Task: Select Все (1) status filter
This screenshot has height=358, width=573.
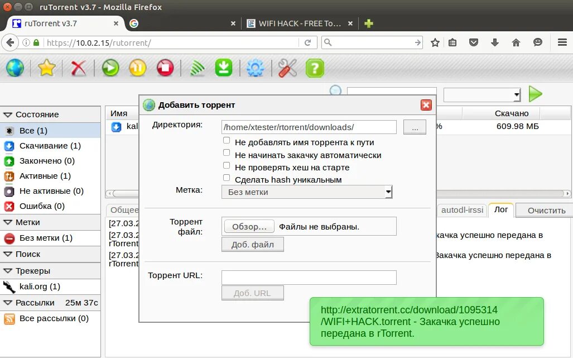Action: [x=50, y=131]
